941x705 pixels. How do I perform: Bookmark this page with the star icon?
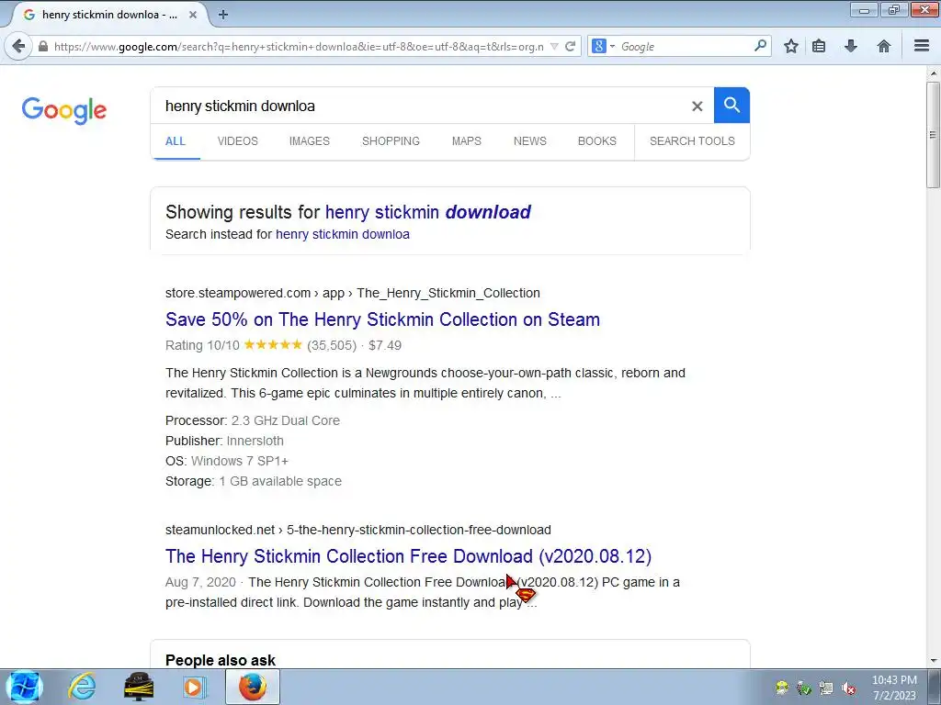coord(791,46)
